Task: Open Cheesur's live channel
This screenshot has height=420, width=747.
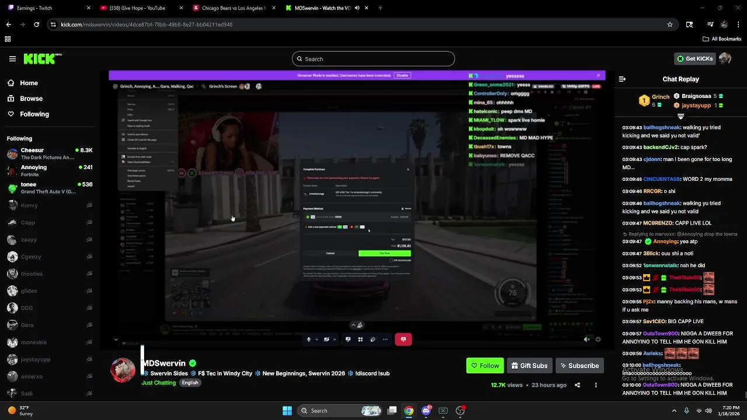Action: coord(50,154)
